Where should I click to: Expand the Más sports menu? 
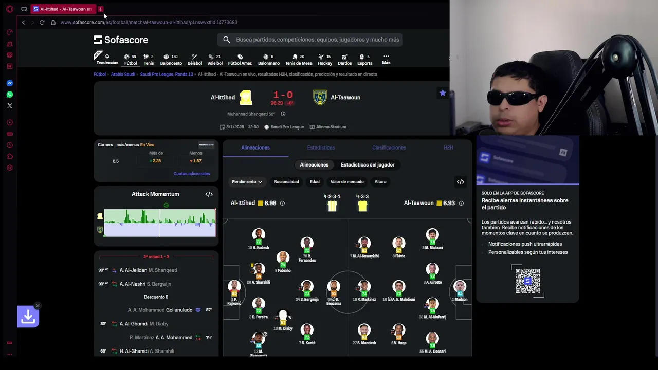click(386, 59)
